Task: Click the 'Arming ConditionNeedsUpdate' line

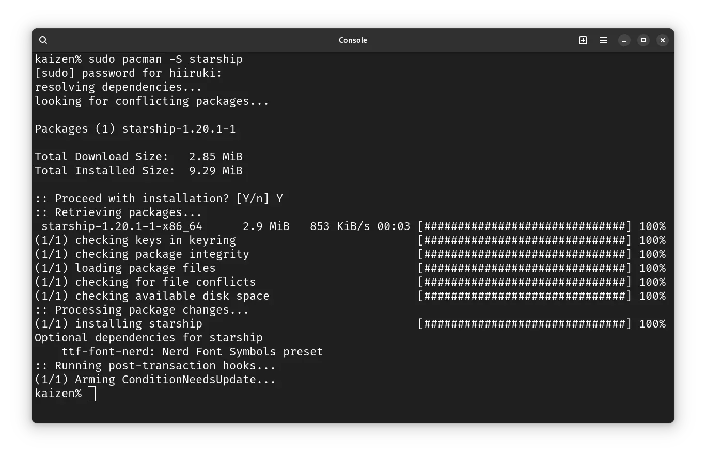Action: [155, 380]
